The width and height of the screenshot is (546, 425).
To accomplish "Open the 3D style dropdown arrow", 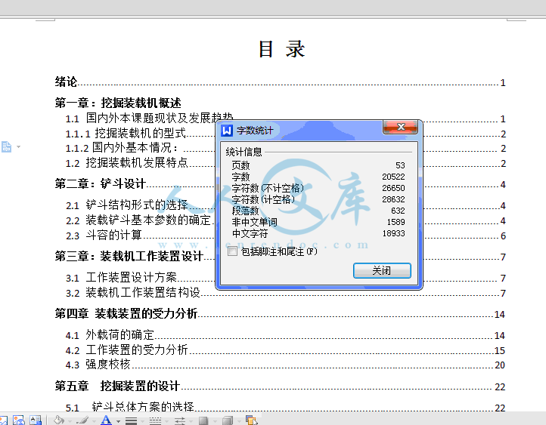I will click(x=239, y=421).
